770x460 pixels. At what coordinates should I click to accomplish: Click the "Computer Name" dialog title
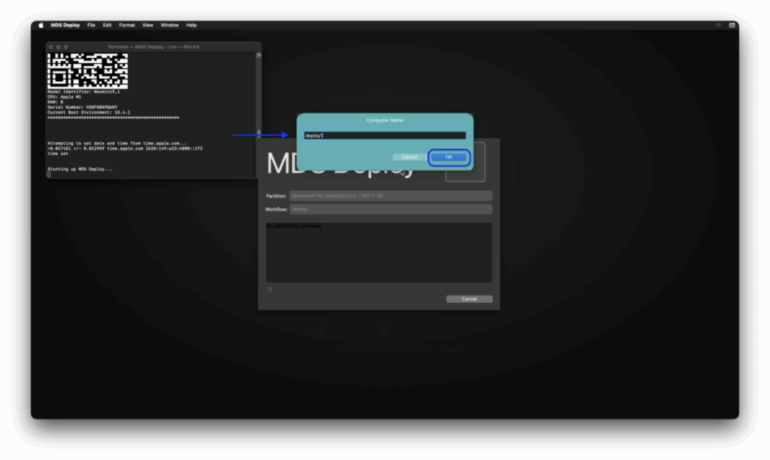tap(384, 120)
